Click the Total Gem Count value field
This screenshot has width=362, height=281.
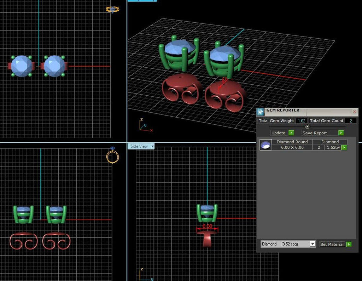click(351, 121)
